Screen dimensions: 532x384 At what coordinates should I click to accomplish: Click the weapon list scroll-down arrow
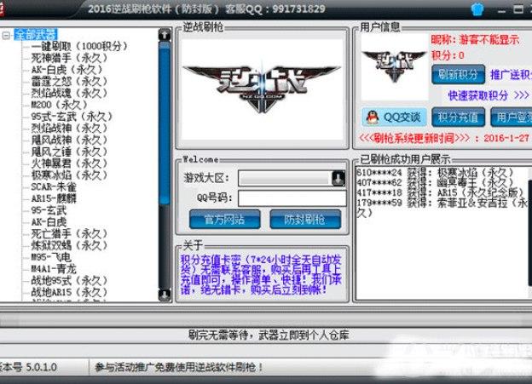[x=165, y=295]
